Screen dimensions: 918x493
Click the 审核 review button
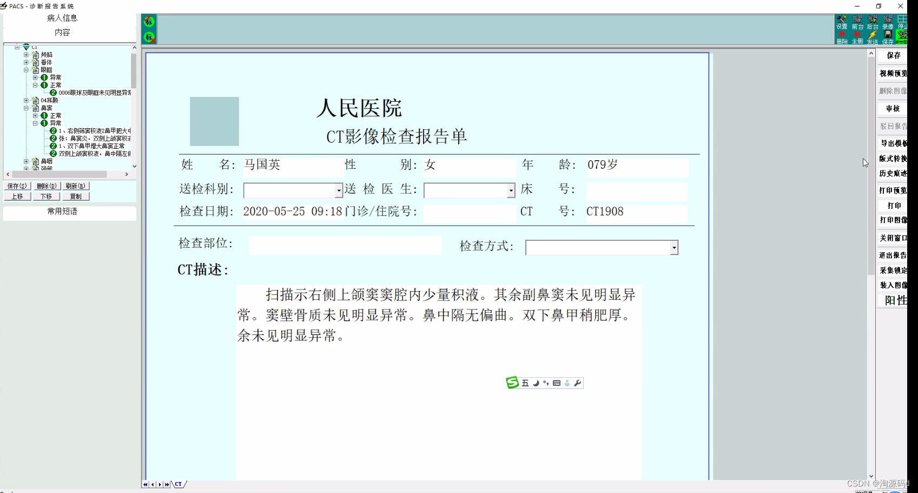tap(893, 109)
